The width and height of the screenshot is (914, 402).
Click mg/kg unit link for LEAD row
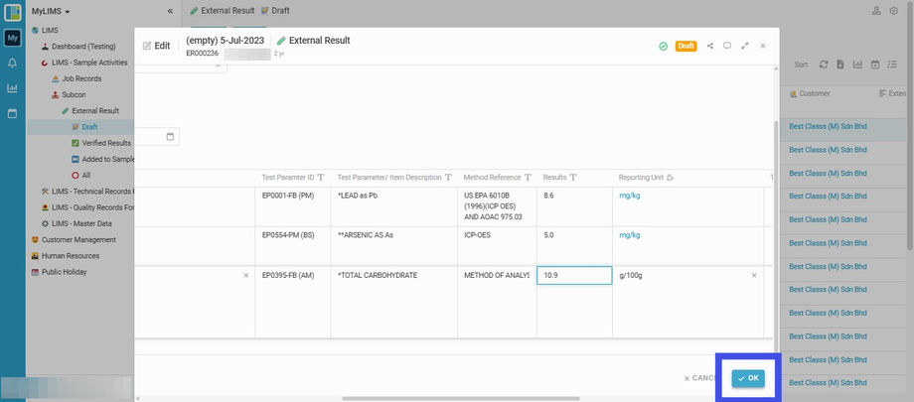630,196
